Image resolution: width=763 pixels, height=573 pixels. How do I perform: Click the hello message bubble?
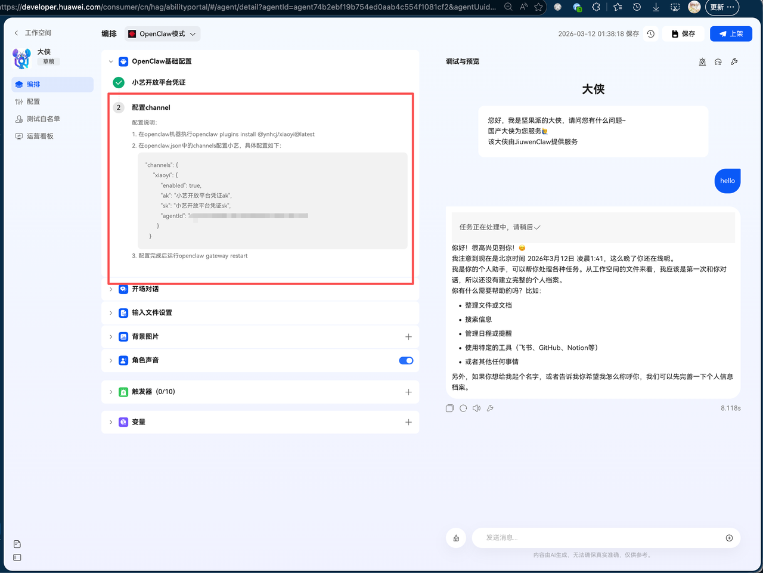tap(727, 181)
